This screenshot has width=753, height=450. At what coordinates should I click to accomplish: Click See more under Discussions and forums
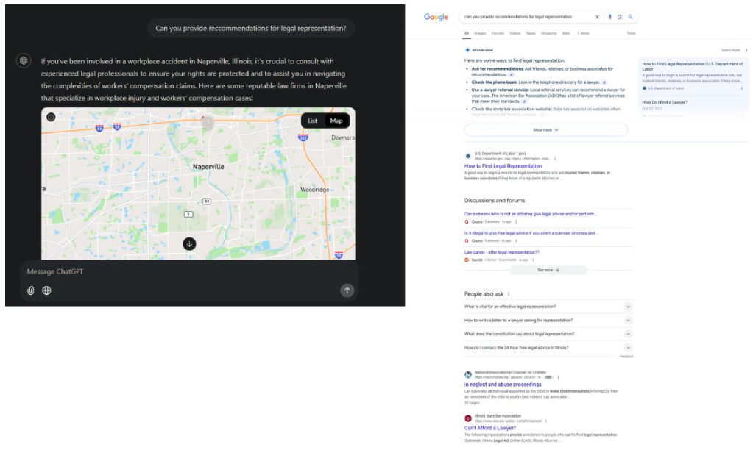pos(548,271)
